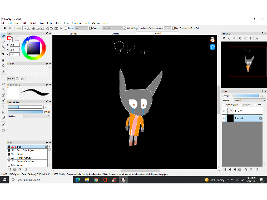Toggle the checked AntiAliasing checkbox in toolbar
Screen dimensions: 267x200
click(x=125, y=28)
